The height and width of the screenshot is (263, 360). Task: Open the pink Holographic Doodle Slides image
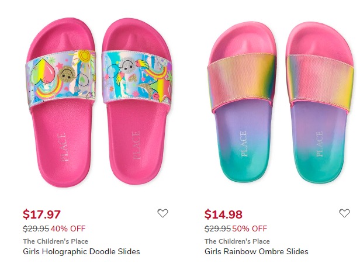pos(99,102)
